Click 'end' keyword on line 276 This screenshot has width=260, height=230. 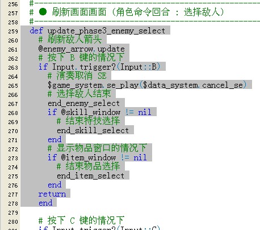(54, 185)
